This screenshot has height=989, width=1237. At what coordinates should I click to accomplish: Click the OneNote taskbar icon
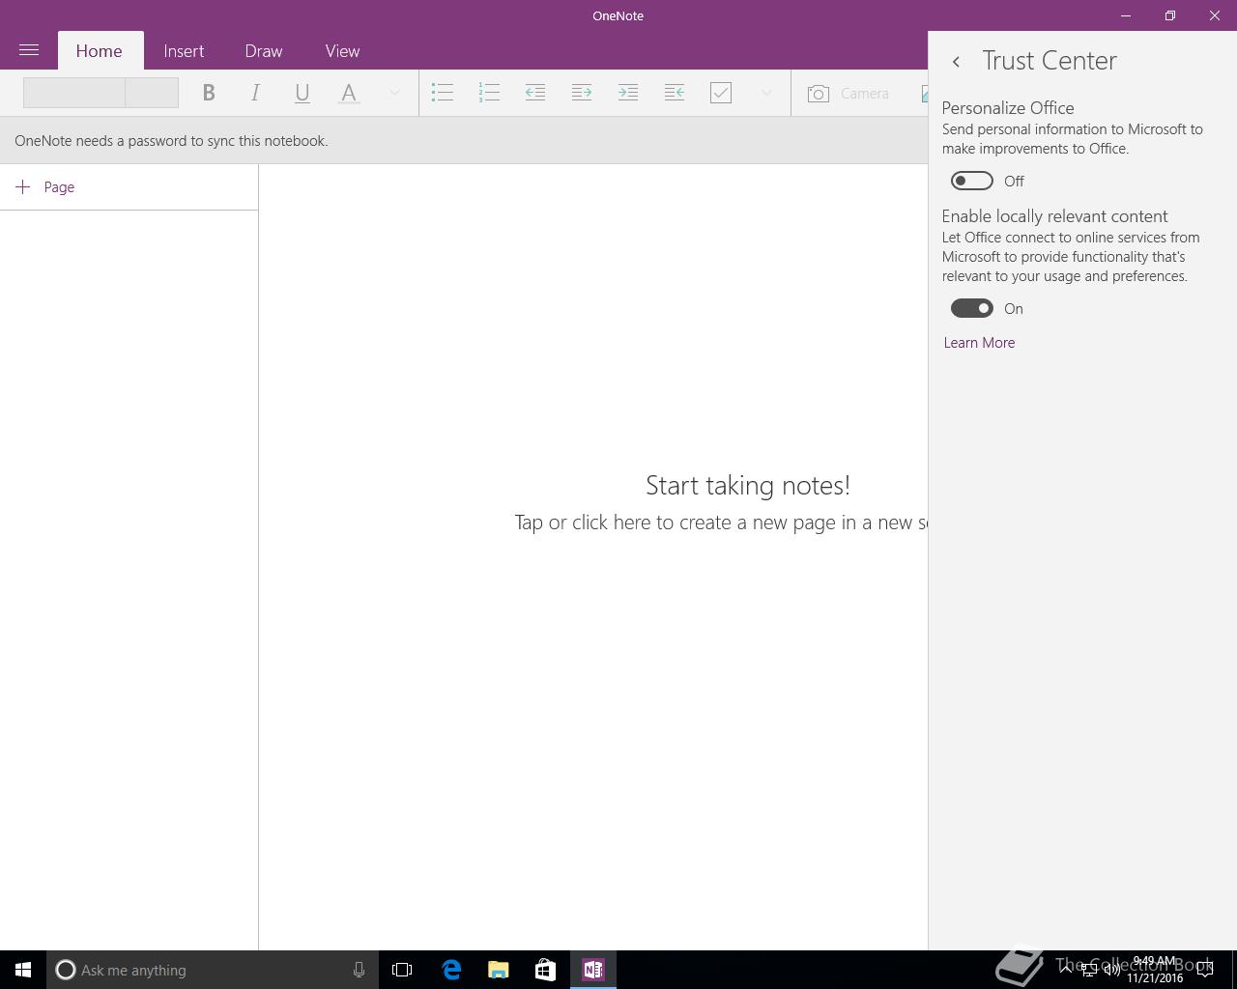pyautogui.click(x=593, y=970)
